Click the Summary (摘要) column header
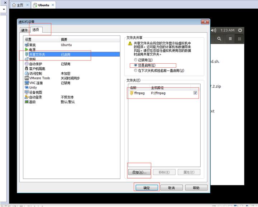258x207 pixels. (x=90, y=39)
